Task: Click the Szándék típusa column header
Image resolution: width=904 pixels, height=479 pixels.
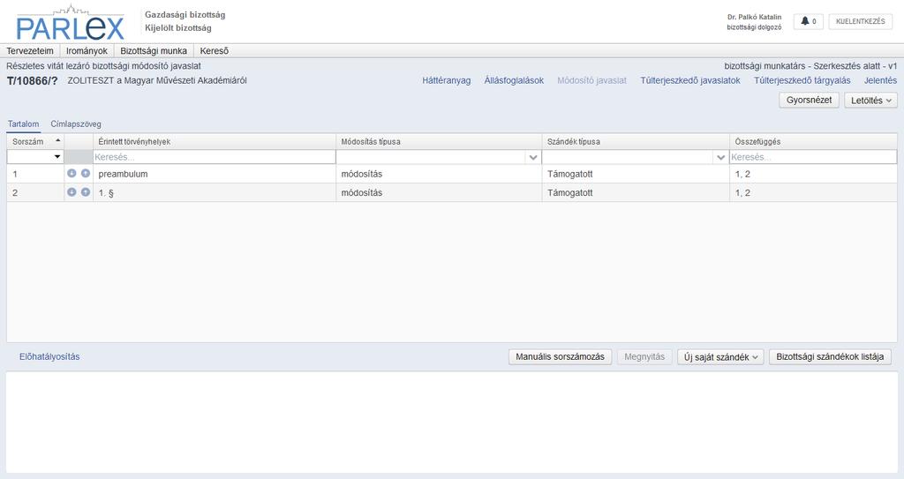Action: tap(636, 141)
